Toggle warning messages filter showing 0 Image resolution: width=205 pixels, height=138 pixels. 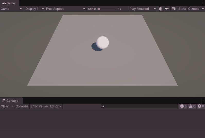(x=192, y=106)
